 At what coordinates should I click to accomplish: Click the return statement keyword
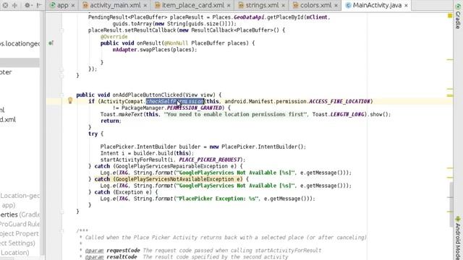109,121
